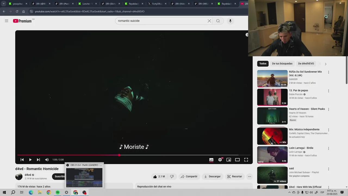Image resolution: width=348 pixels, height=196 pixels.
Task: Reload the page with refresh icon
Action: click(17, 11)
